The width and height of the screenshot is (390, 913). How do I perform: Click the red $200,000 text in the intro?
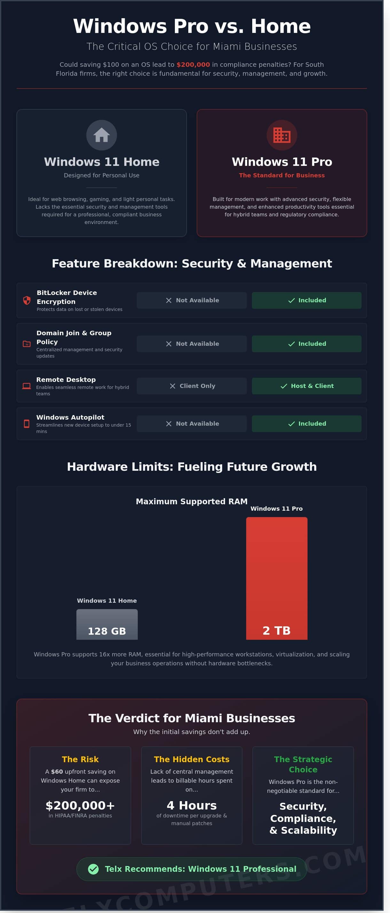(193, 65)
